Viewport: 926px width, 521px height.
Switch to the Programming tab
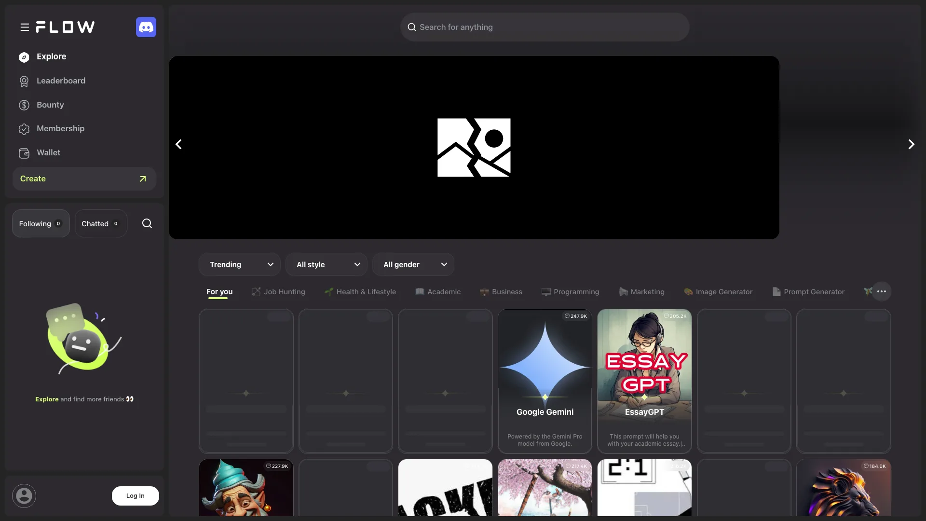pos(571,292)
